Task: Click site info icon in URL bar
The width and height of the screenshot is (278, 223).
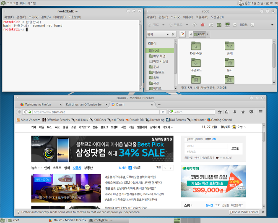Action: coord(26,112)
